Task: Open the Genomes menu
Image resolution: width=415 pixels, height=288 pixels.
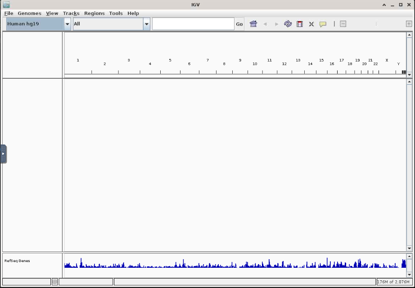Action: [x=29, y=13]
